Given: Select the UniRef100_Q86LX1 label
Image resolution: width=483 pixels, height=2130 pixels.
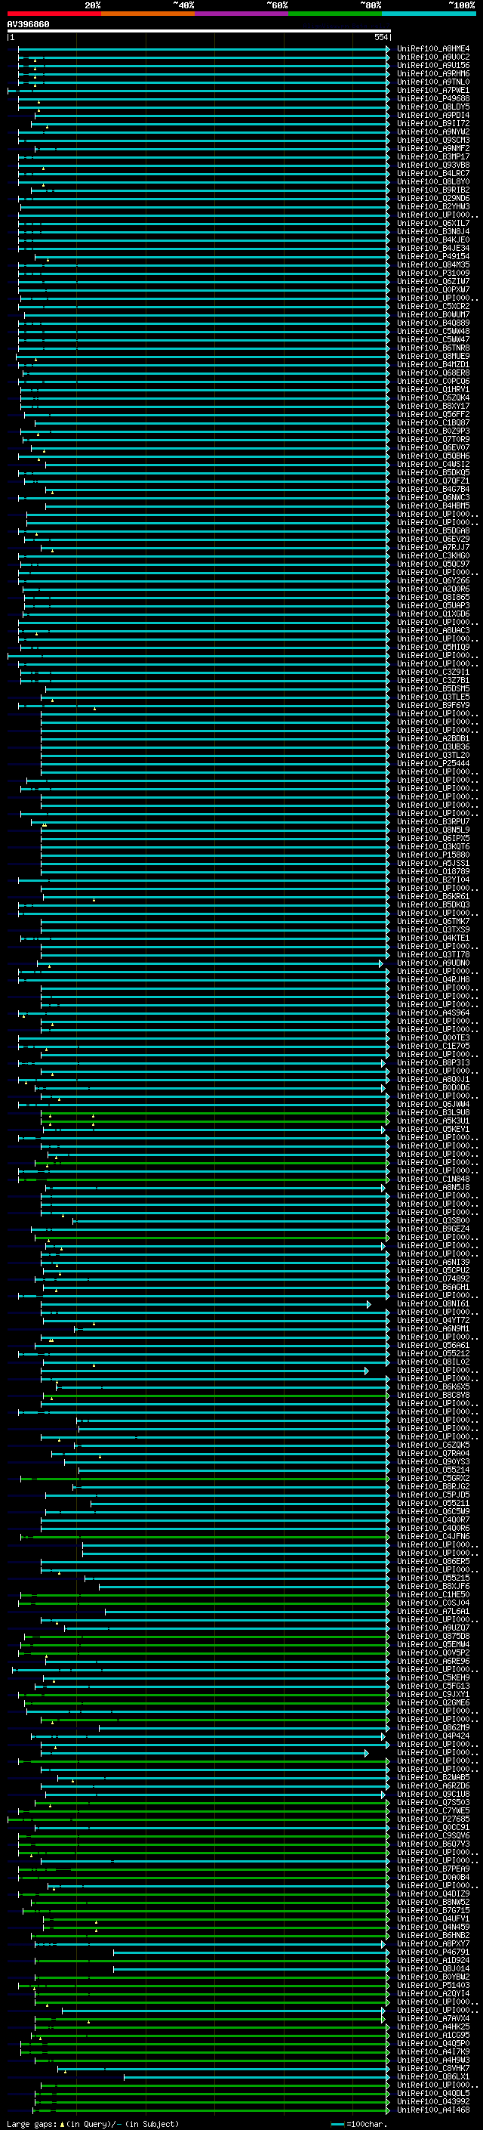Looking at the screenshot, I should [x=433, y=2076].
